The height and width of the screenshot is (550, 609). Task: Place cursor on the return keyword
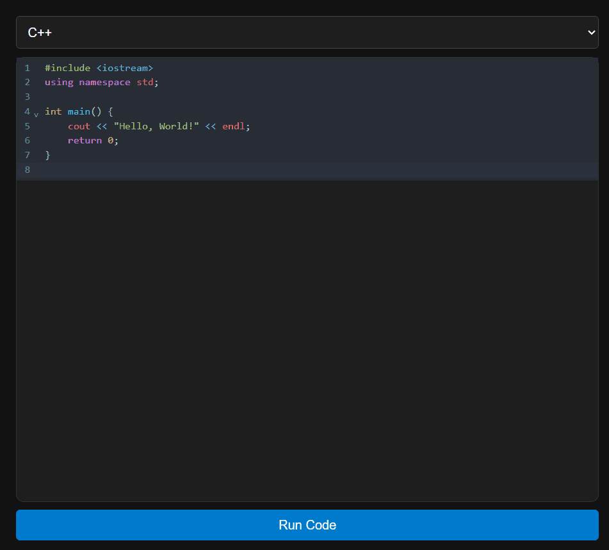point(85,140)
